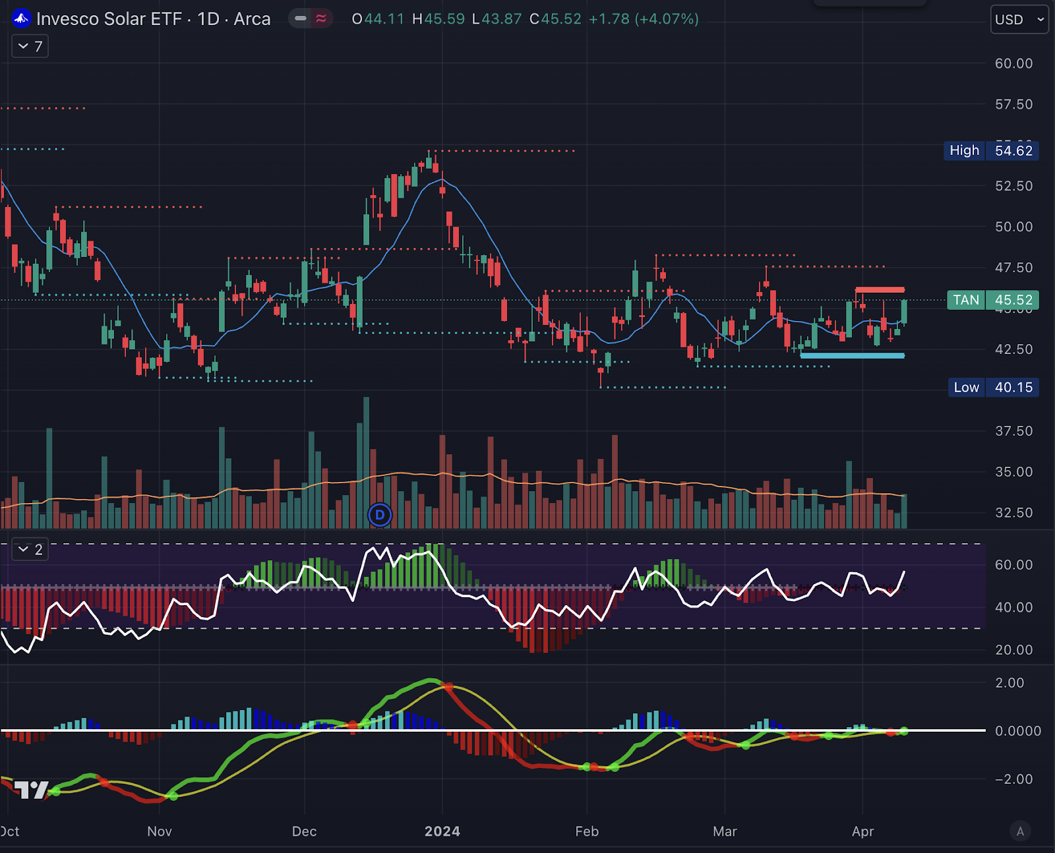Click the Dec date axis label
Screen dimensions: 1055x853
(305, 831)
